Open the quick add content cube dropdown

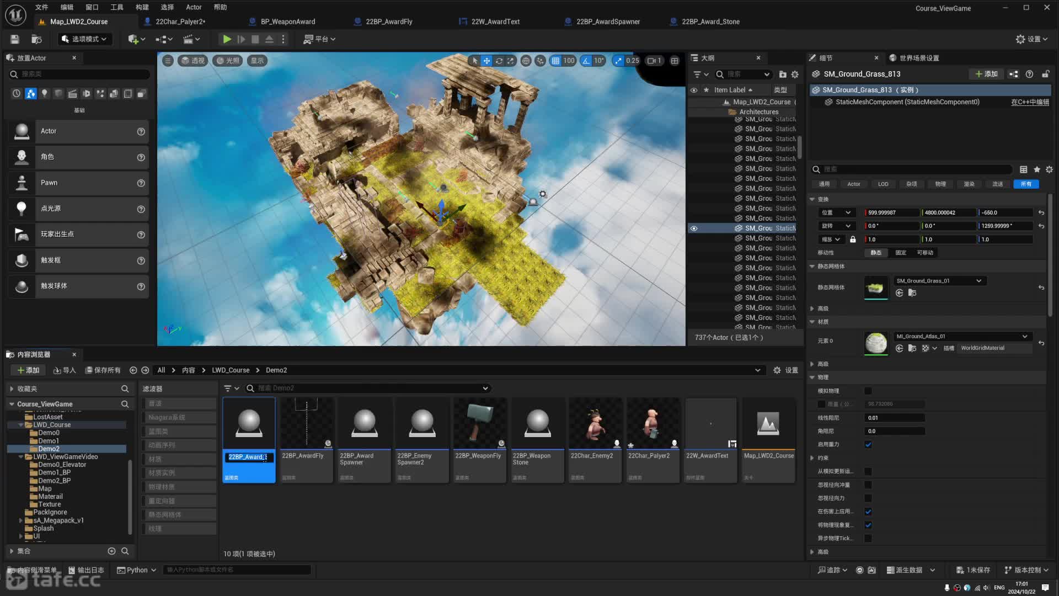pos(136,39)
